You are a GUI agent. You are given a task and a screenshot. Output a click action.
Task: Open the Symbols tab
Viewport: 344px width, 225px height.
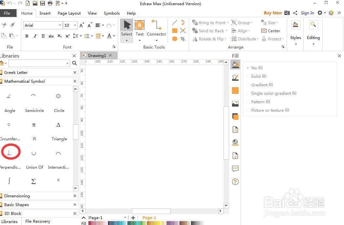coord(112,13)
